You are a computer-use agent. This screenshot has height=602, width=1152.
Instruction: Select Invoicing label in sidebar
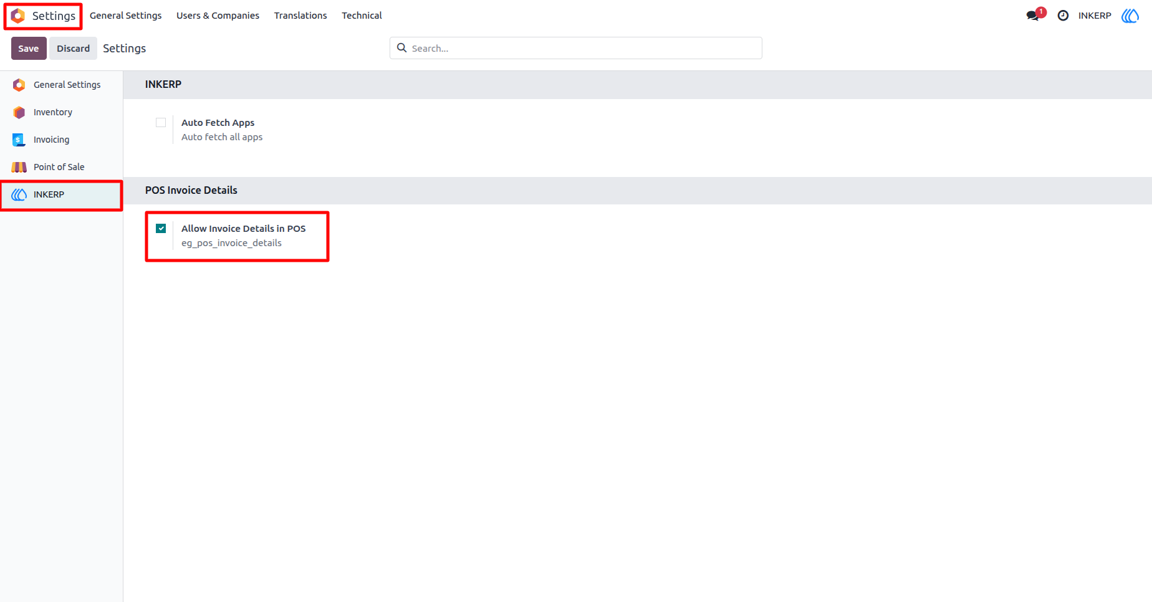pos(51,140)
